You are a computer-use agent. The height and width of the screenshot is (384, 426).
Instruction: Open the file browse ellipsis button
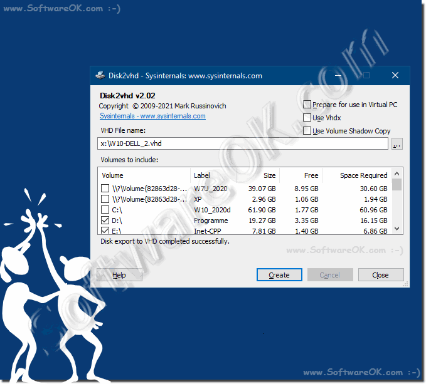tap(397, 143)
